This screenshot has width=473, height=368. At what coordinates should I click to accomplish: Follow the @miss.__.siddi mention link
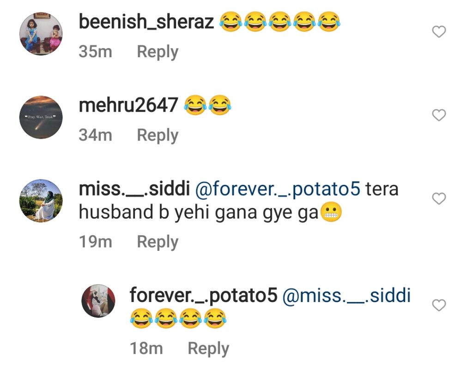[346, 295]
